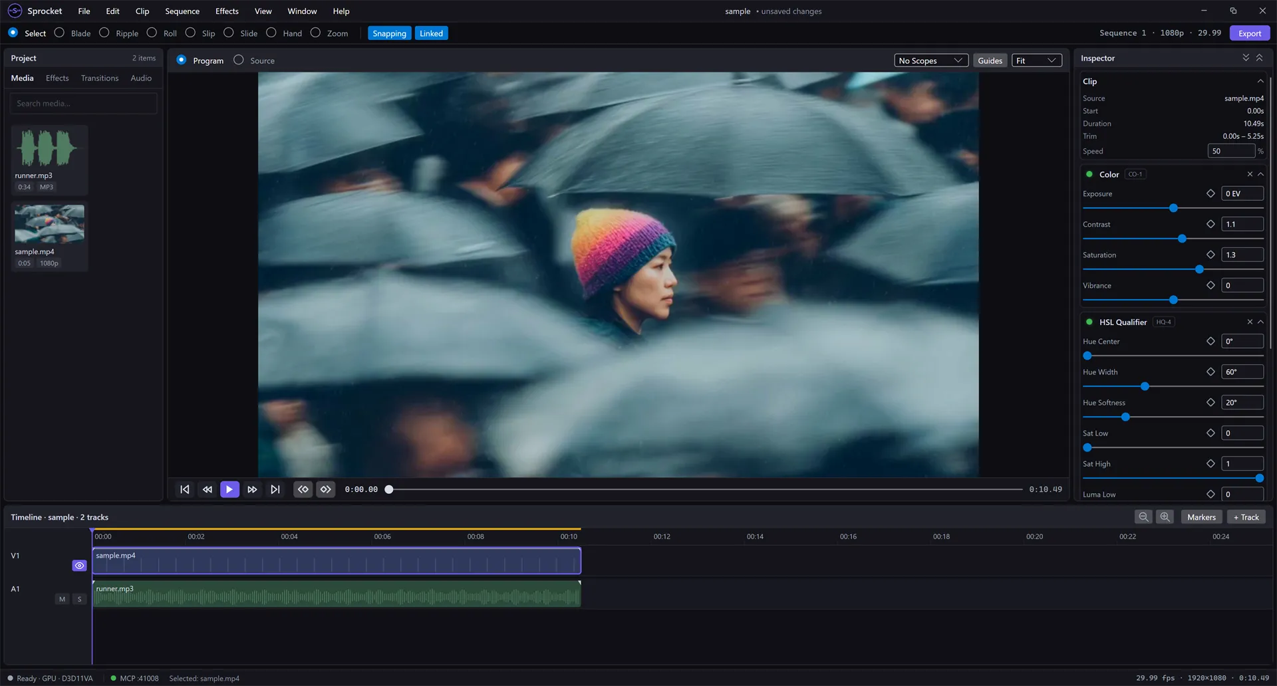
Task: Open the Markers panel
Action: click(x=1201, y=517)
